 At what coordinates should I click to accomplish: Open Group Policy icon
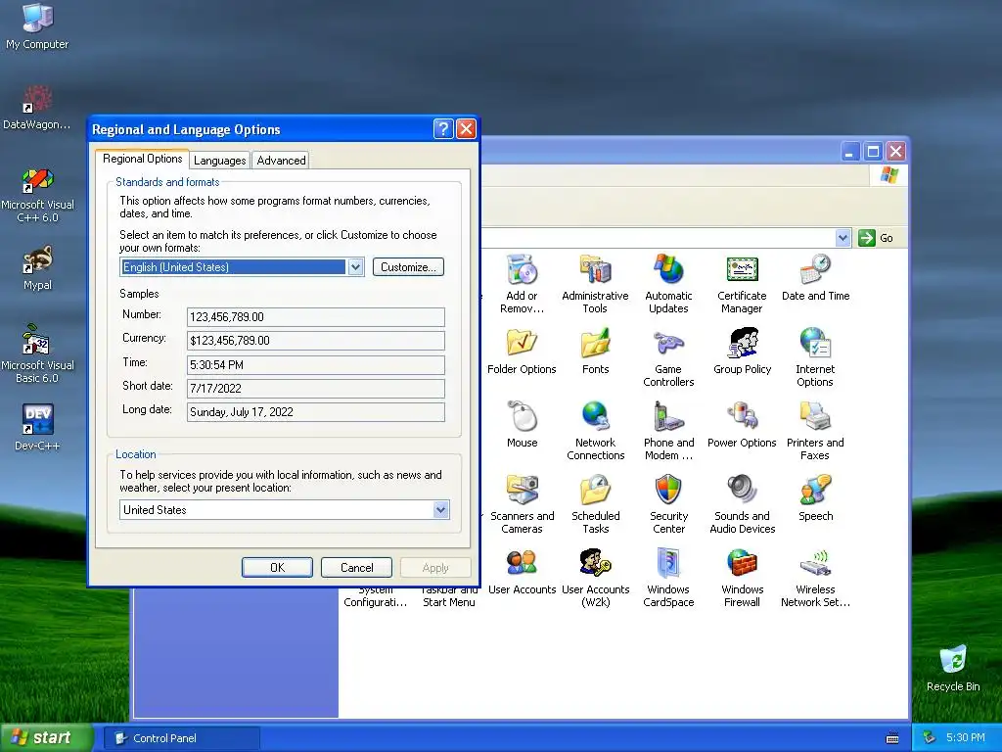(x=742, y=352)
